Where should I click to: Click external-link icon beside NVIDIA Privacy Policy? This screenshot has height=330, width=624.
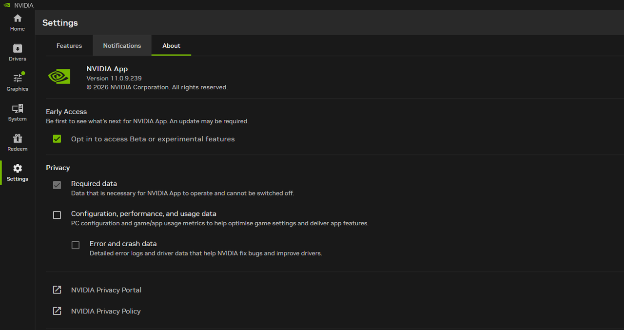pyautogui.click(x=57, y=311)
